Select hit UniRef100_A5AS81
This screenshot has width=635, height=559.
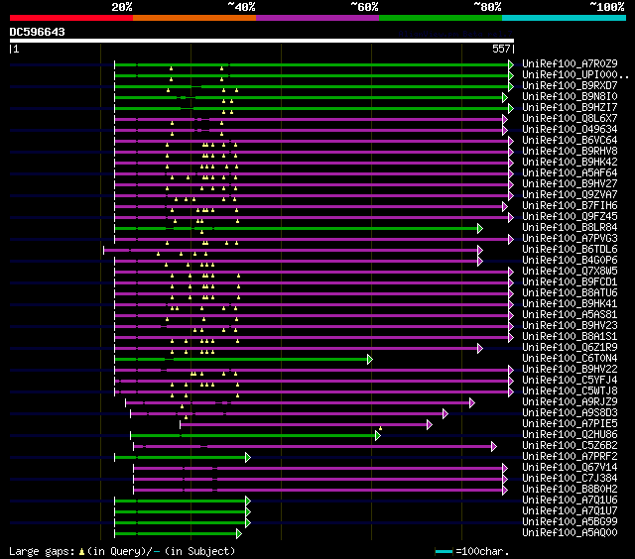[x=570, y=315]
